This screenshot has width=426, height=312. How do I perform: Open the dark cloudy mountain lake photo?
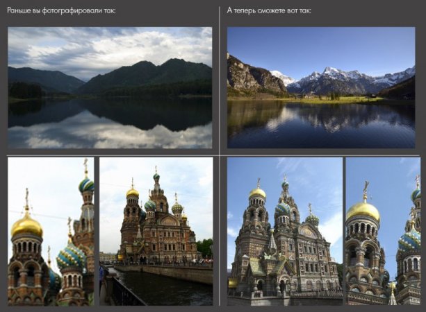tap(110, 87)
